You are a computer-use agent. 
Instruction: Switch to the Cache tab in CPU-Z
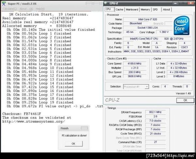click(119, 9)
